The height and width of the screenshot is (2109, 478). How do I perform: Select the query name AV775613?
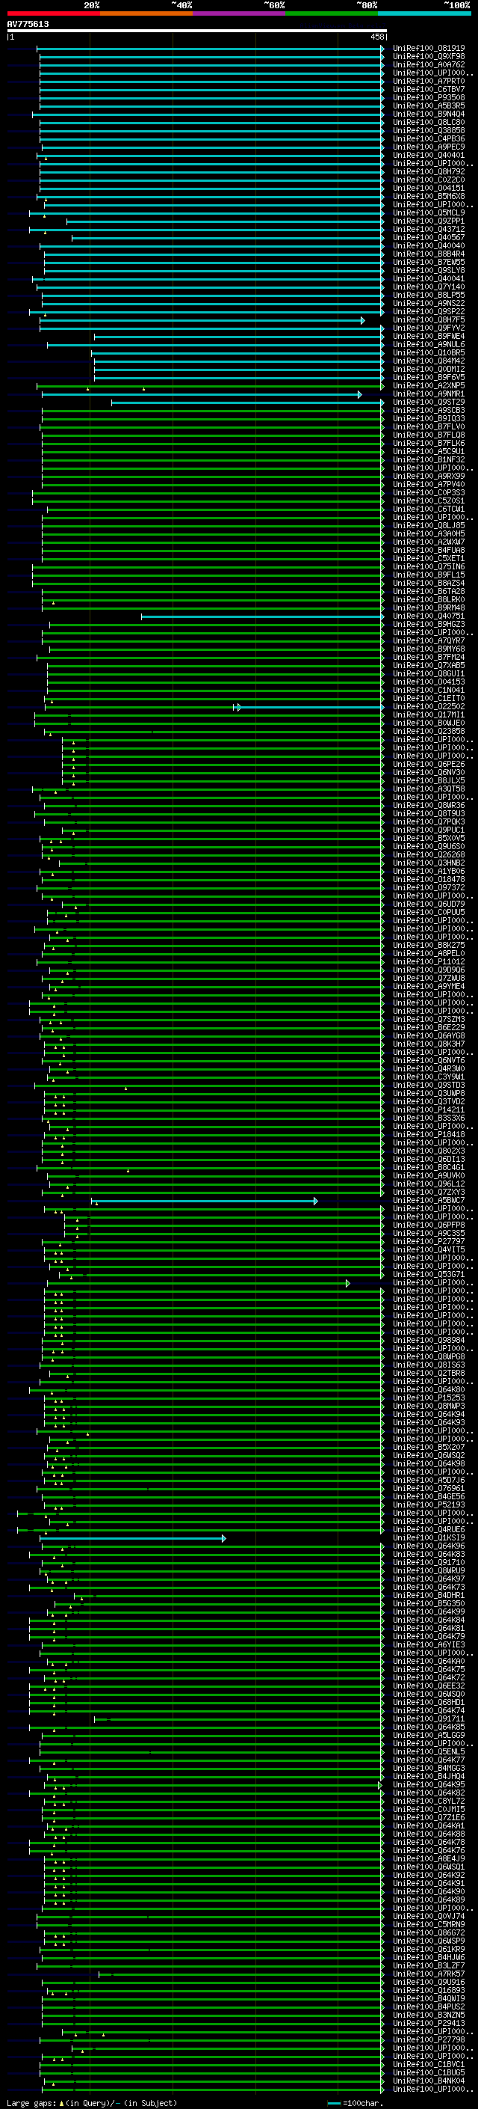click(28, 24)
